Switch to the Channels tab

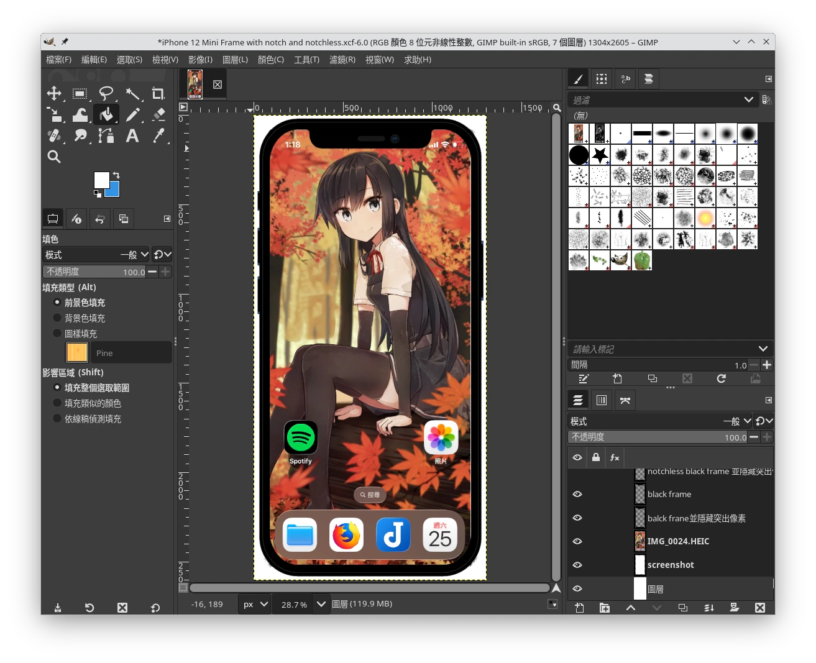602,400
